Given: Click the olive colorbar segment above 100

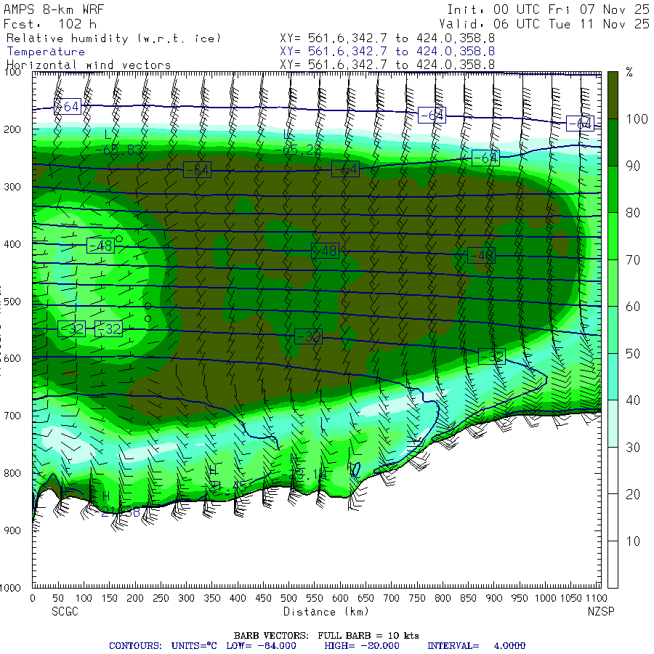Looking at the screenshot, I should point(613,94).
